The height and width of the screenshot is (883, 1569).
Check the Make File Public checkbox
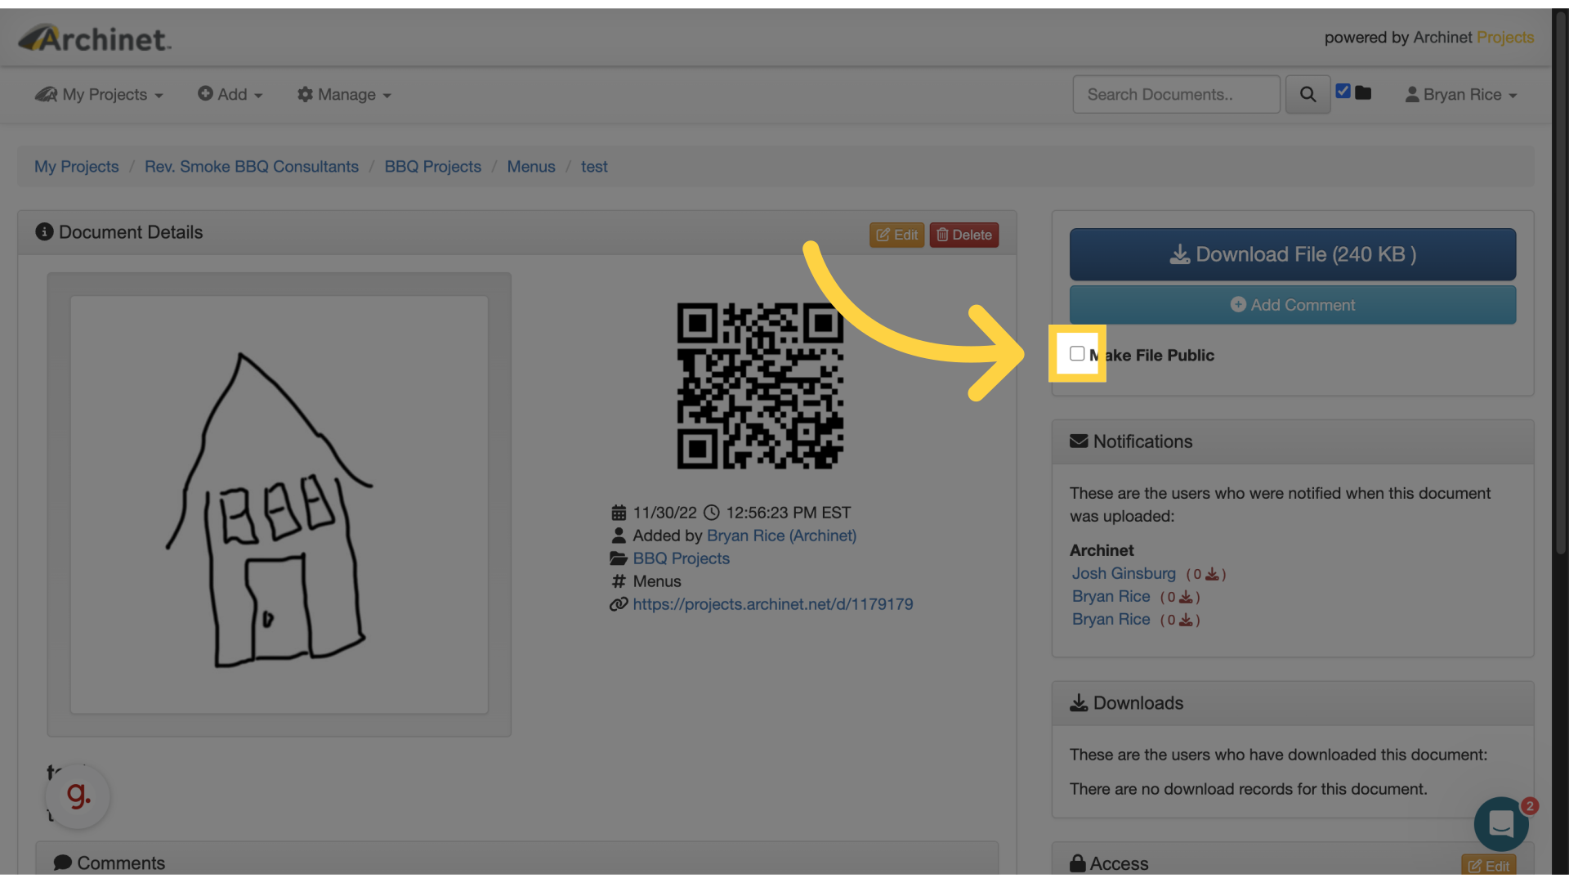(1077, 354)
